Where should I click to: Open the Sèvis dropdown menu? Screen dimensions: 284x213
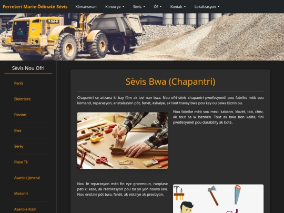tap(139, 7)
